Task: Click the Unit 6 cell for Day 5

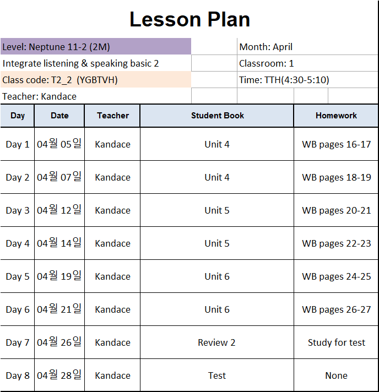Action: [217, 276]
